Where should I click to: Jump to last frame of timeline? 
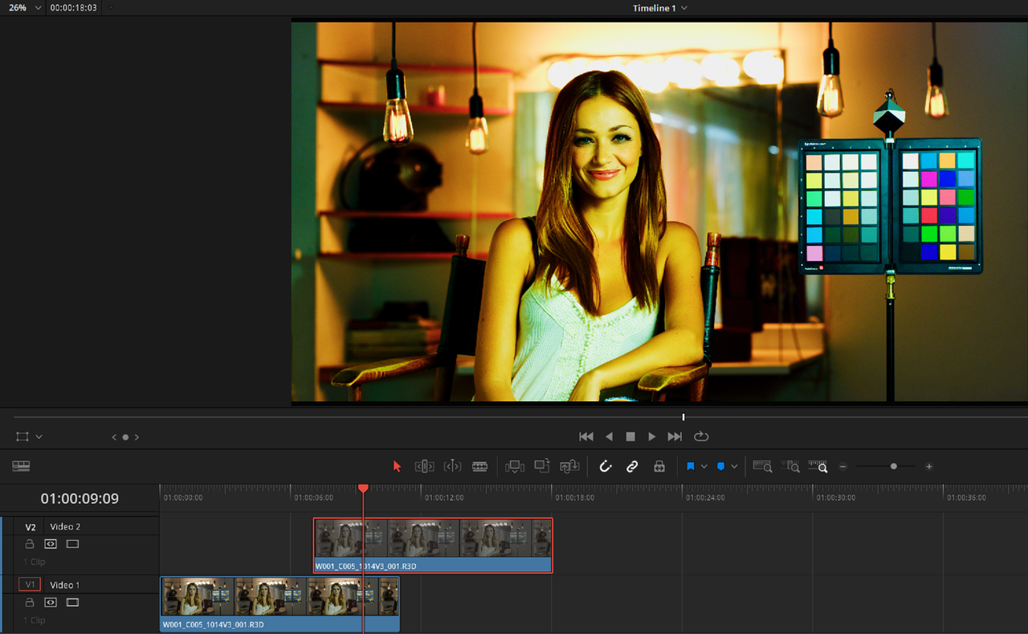tap(675, 436)
